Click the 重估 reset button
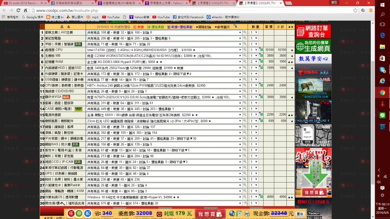The height and width of the screenshot is (219, 390). coord(300,214)
